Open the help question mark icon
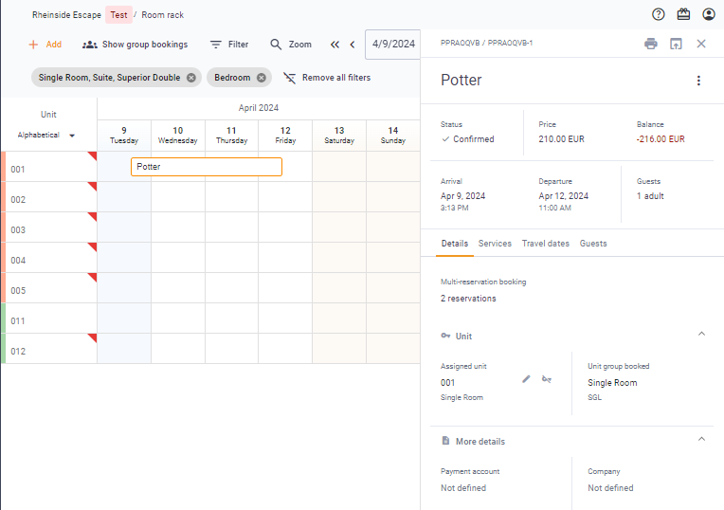The height and width of the screenshot is (510, 724). click(x=659, y=14)
